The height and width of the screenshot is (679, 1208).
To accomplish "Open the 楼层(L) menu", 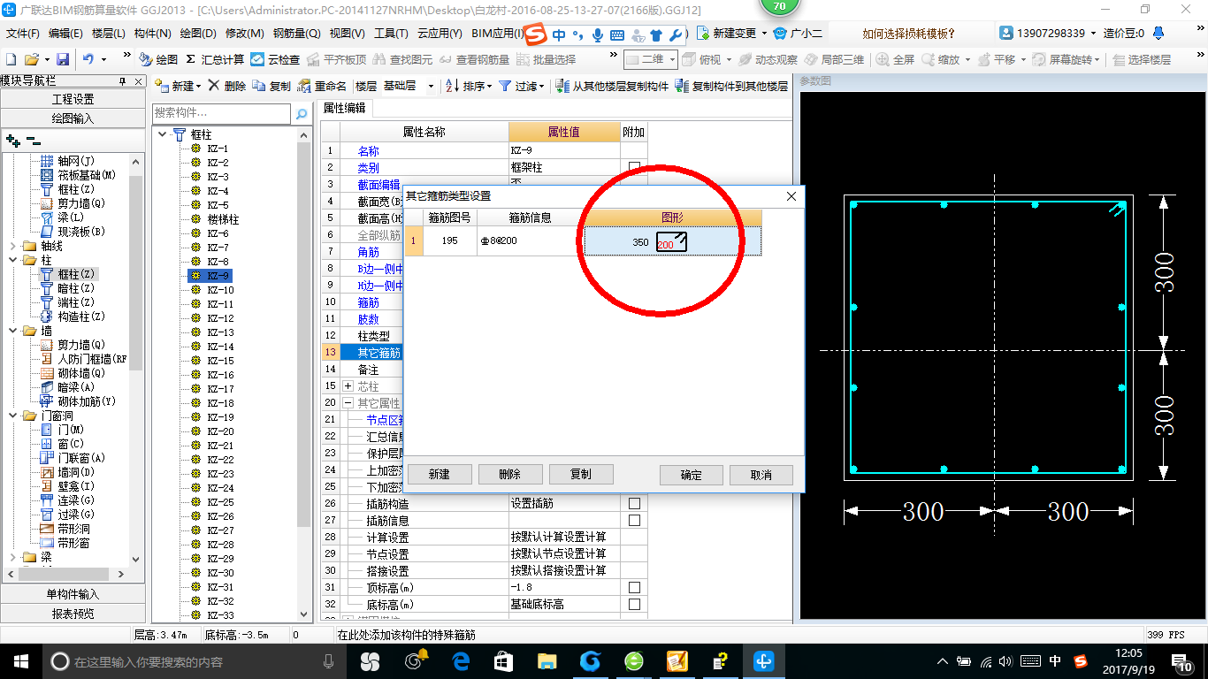I will (109, 34).
